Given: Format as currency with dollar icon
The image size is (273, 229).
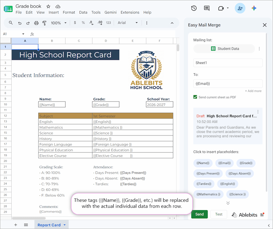Looking at the screenshot, I should pos(75,23).
